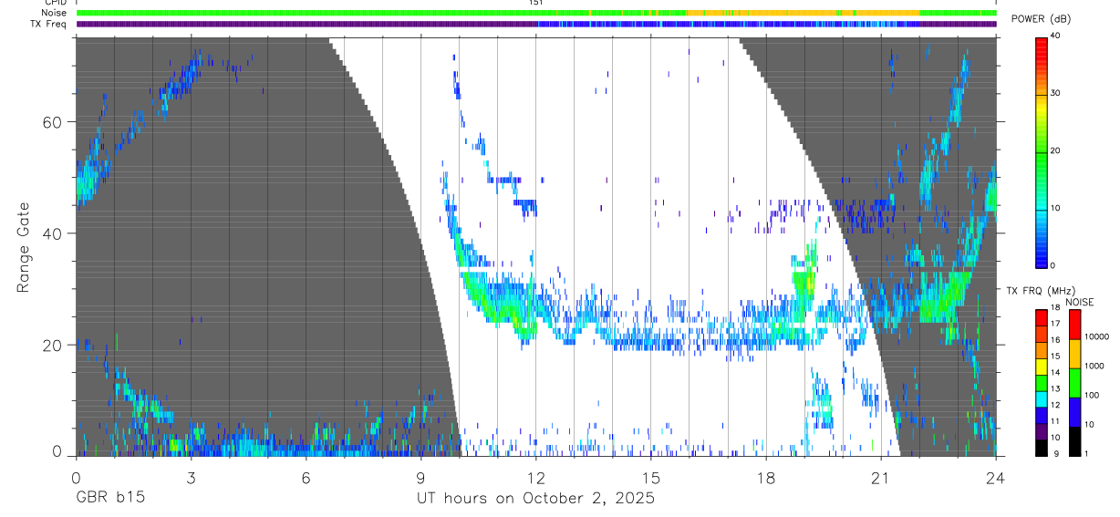Click the 'Range Gate' y-axis label
The height and width of the screenshot is (517, 1120).
pos(23,248)
